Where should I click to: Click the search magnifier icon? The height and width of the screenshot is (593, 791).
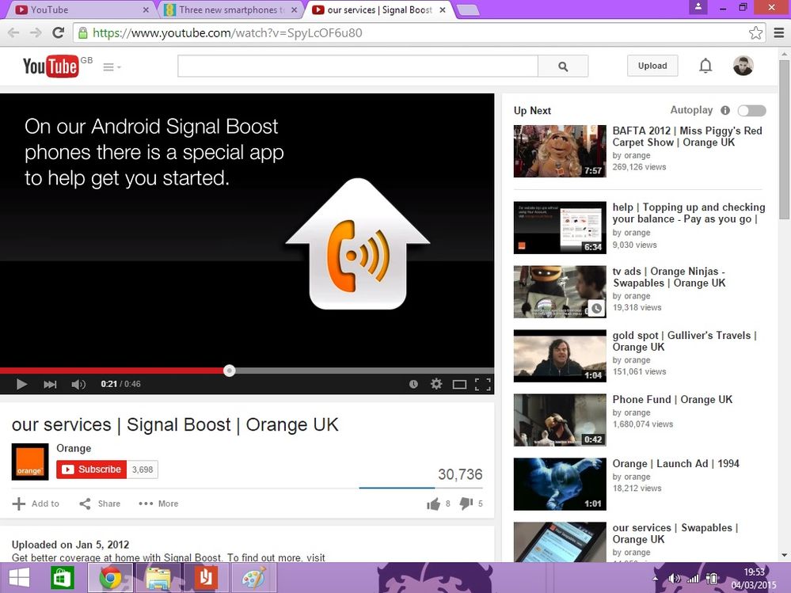(564, 66)
